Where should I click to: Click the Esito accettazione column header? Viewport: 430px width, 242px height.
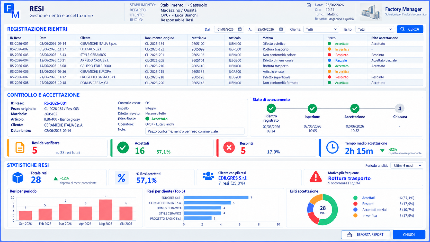384,38
